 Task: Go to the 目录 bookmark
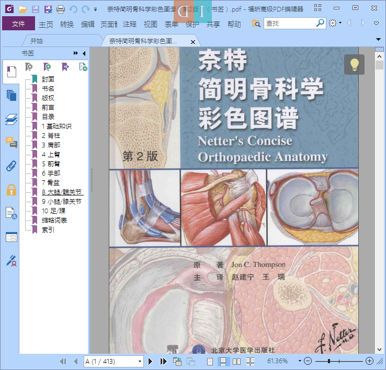pos(48,117)
